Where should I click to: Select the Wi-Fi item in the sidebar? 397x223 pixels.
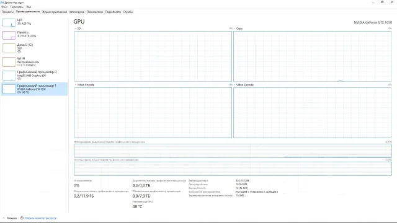(x=35, y=62)
